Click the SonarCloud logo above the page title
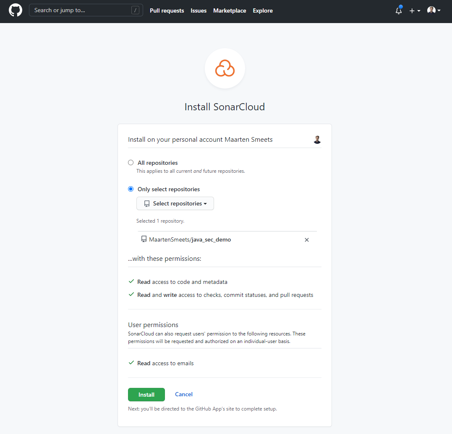452x434 pixels. click(x=225, y=68)
